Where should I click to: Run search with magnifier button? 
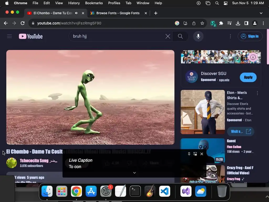[x=180, y=36]
